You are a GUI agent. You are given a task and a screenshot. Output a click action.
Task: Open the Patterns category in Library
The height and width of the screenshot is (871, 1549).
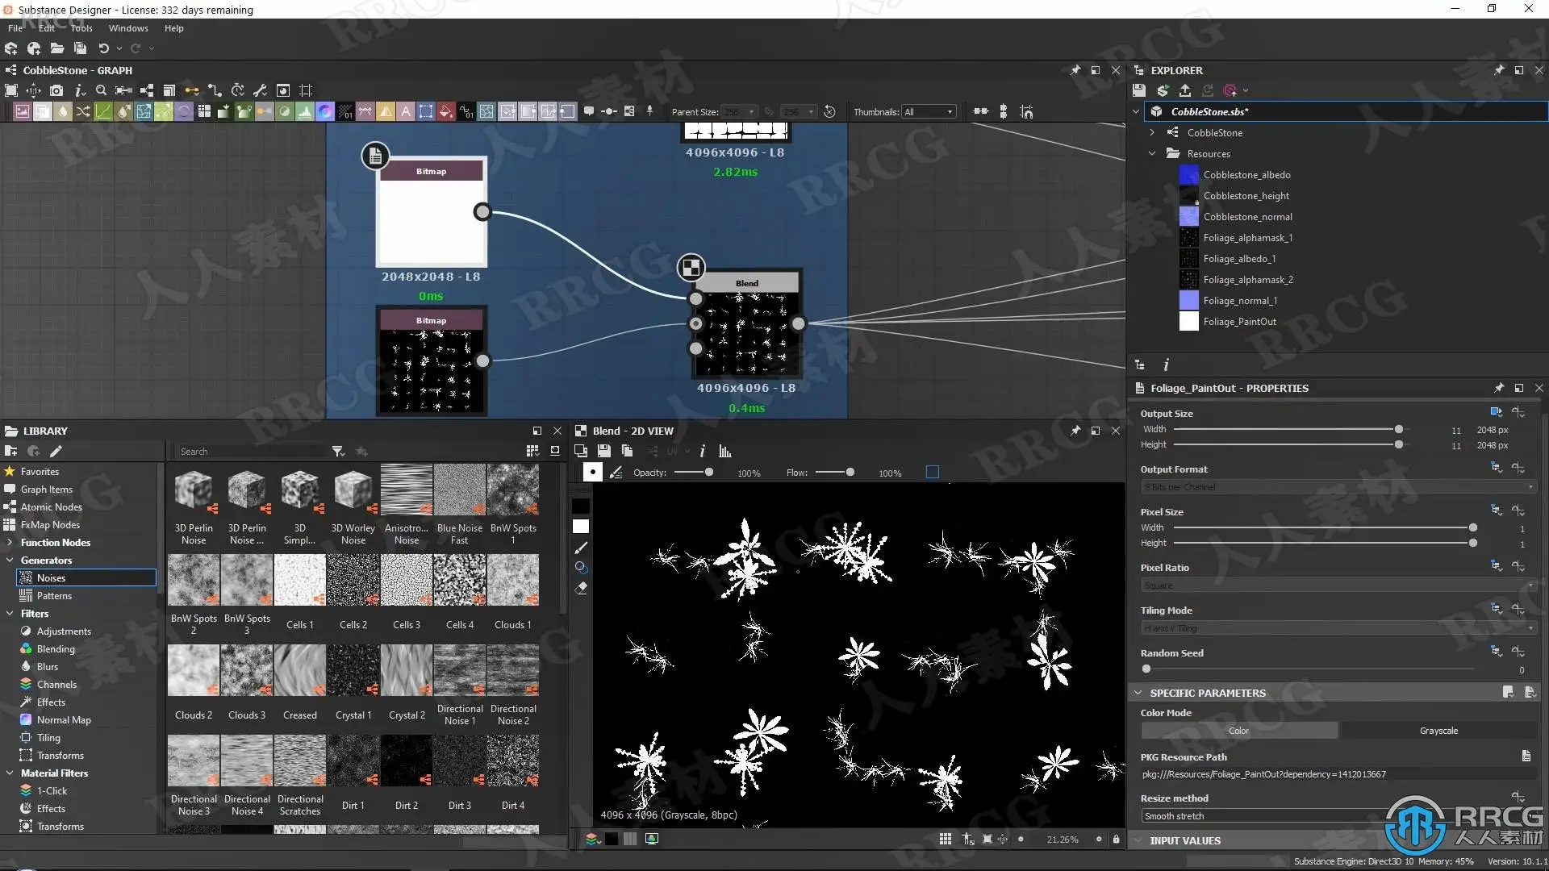click(x=54, y=596)
